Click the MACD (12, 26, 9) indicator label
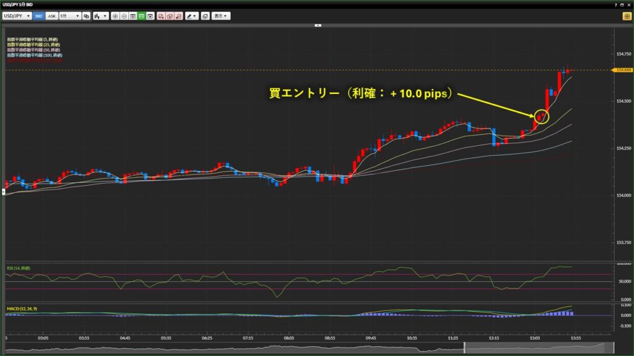The width and height of the screenshot is (634, 356). pyautogui.click(x=22, y=307)
